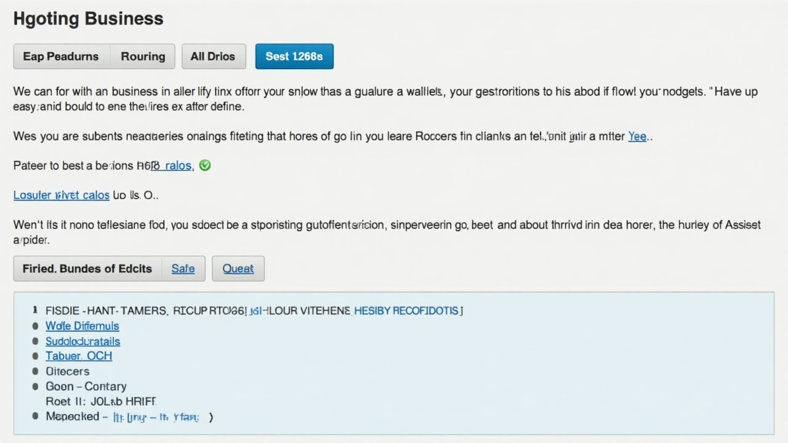The image size is (788, 443).
Task: Click the Sudolodurataiils list link
Action: [x=83, y=341]
